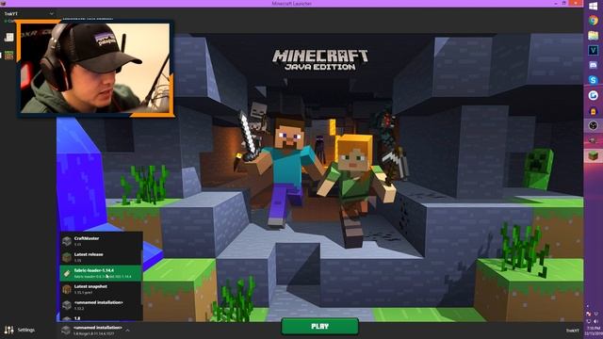The width and height of the screenshot is (603, 339).
Task: Select the partly visible 1.8 installation entry
Action: coord(101,318)
